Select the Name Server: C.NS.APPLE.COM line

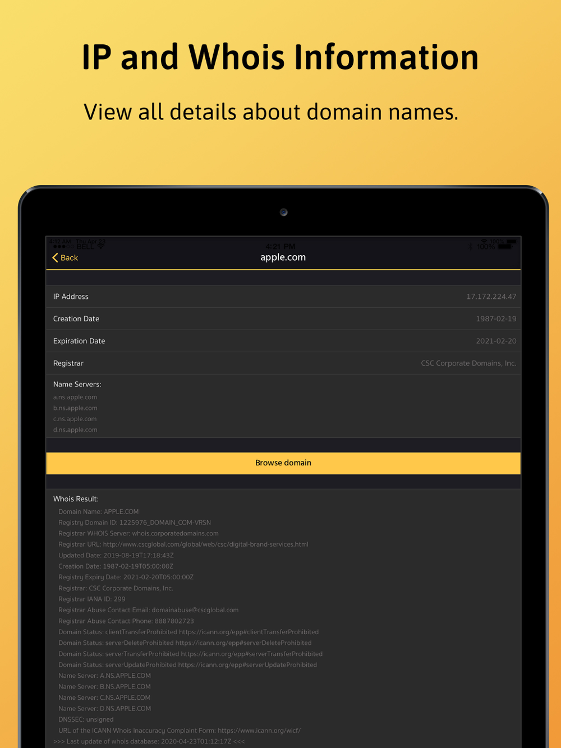click(105, 698)
